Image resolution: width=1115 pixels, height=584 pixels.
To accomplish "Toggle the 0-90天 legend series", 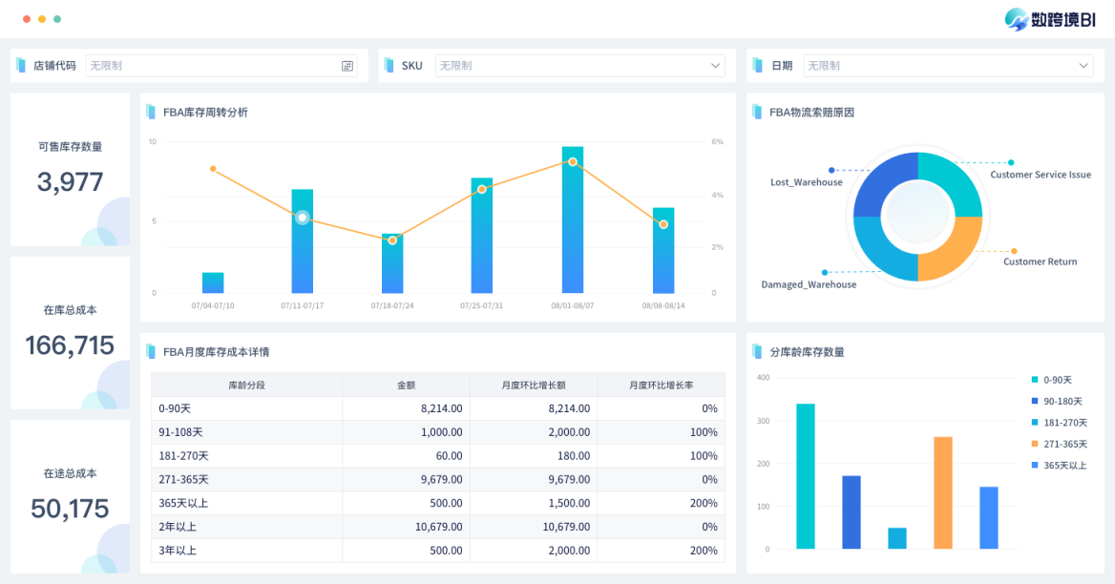I will (x=1058, y=380).
